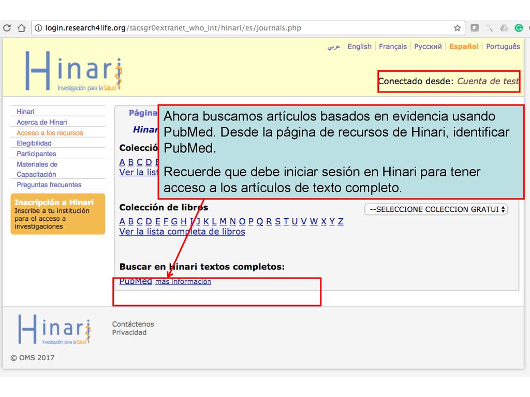
Task: Bookmark this page with the star icon
Action: point(458,28)
